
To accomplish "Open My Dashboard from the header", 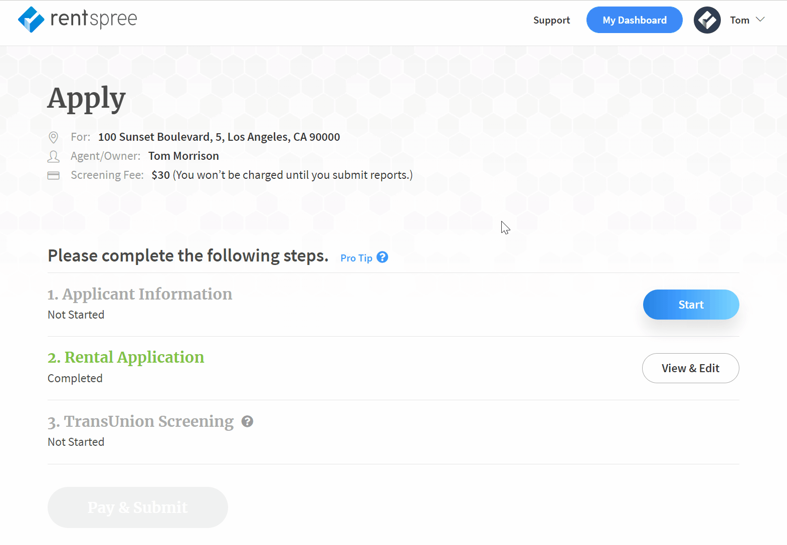I will (634, 20).
